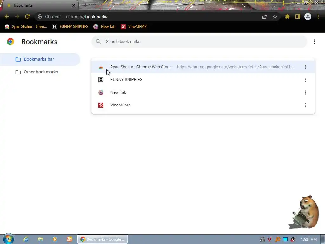Open VineMEMZ from the bookmarks bar
Image resolution: width=325 pixels, height=244 pixels.
[x=134, y=27]
